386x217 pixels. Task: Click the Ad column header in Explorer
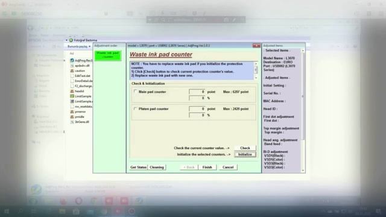coord(72,54)
